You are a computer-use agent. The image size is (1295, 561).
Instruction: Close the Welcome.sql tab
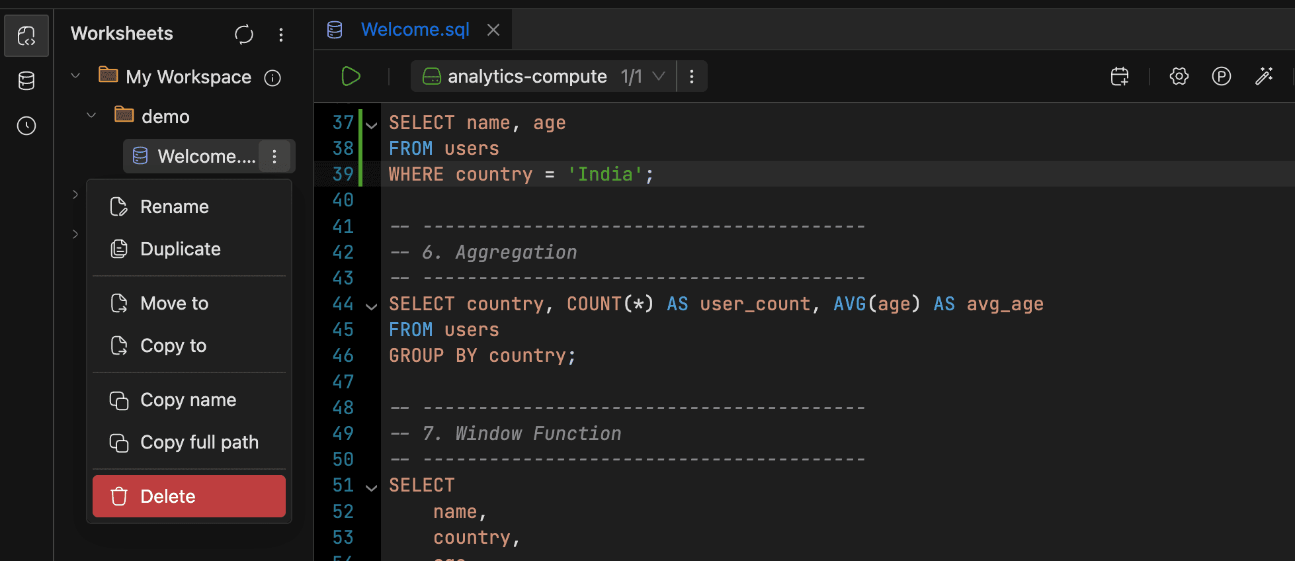[493, 30]
